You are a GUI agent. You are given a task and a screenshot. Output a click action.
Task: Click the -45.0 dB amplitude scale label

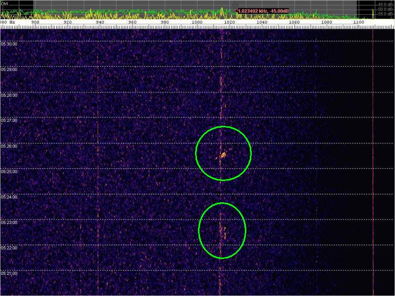click(386, 4)
